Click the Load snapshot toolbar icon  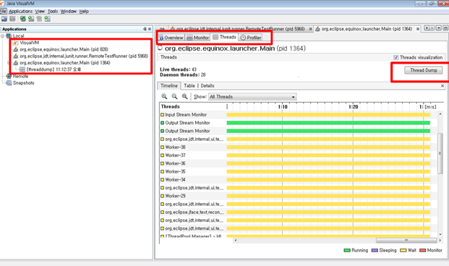pos(4,19)
